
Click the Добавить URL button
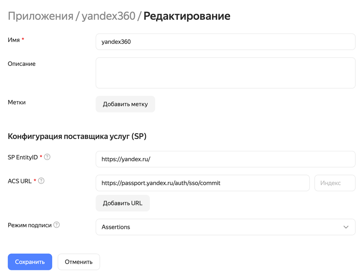pos(123,203)
